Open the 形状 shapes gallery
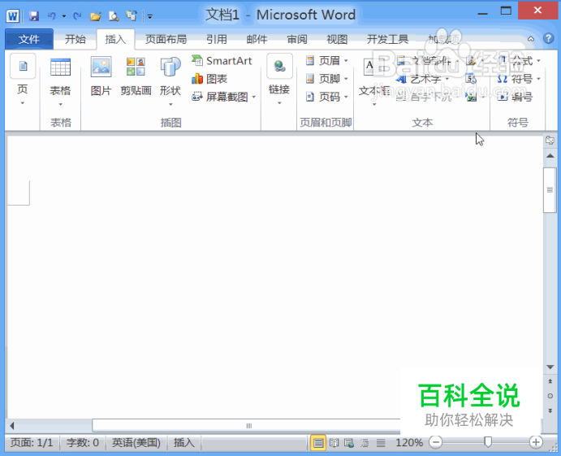 170,81
